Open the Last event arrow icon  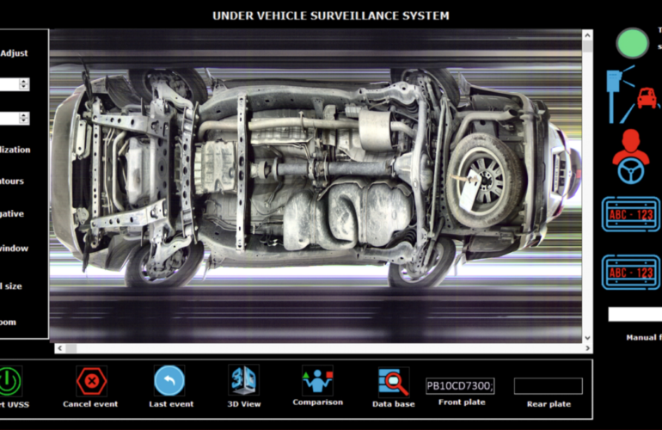tap(169, 381)
